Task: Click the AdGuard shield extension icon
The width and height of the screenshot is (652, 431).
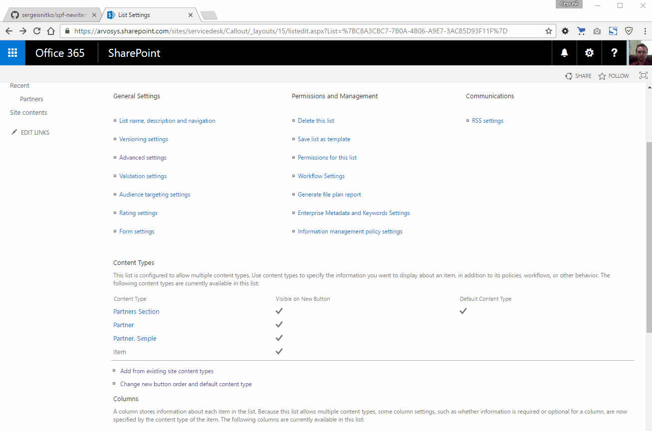Action: click(x=629, y=30)
